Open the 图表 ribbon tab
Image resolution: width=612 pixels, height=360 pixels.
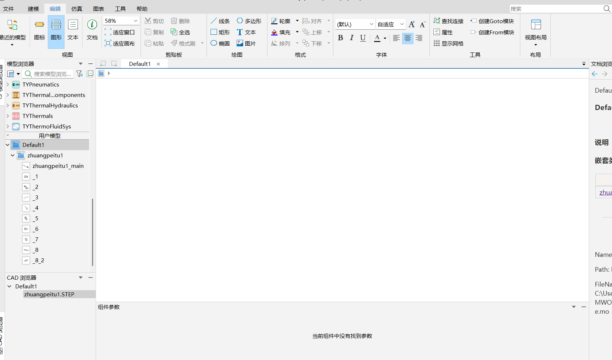[x=99, y=9]
